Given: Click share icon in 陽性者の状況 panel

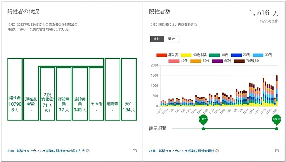Looking at the screenshot, I should click(134, 151).
